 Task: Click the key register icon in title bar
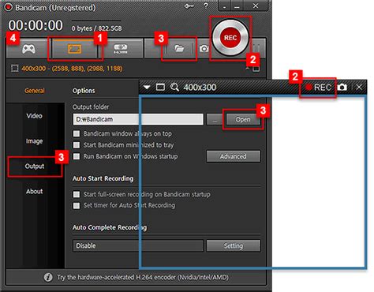coord(189,6)
